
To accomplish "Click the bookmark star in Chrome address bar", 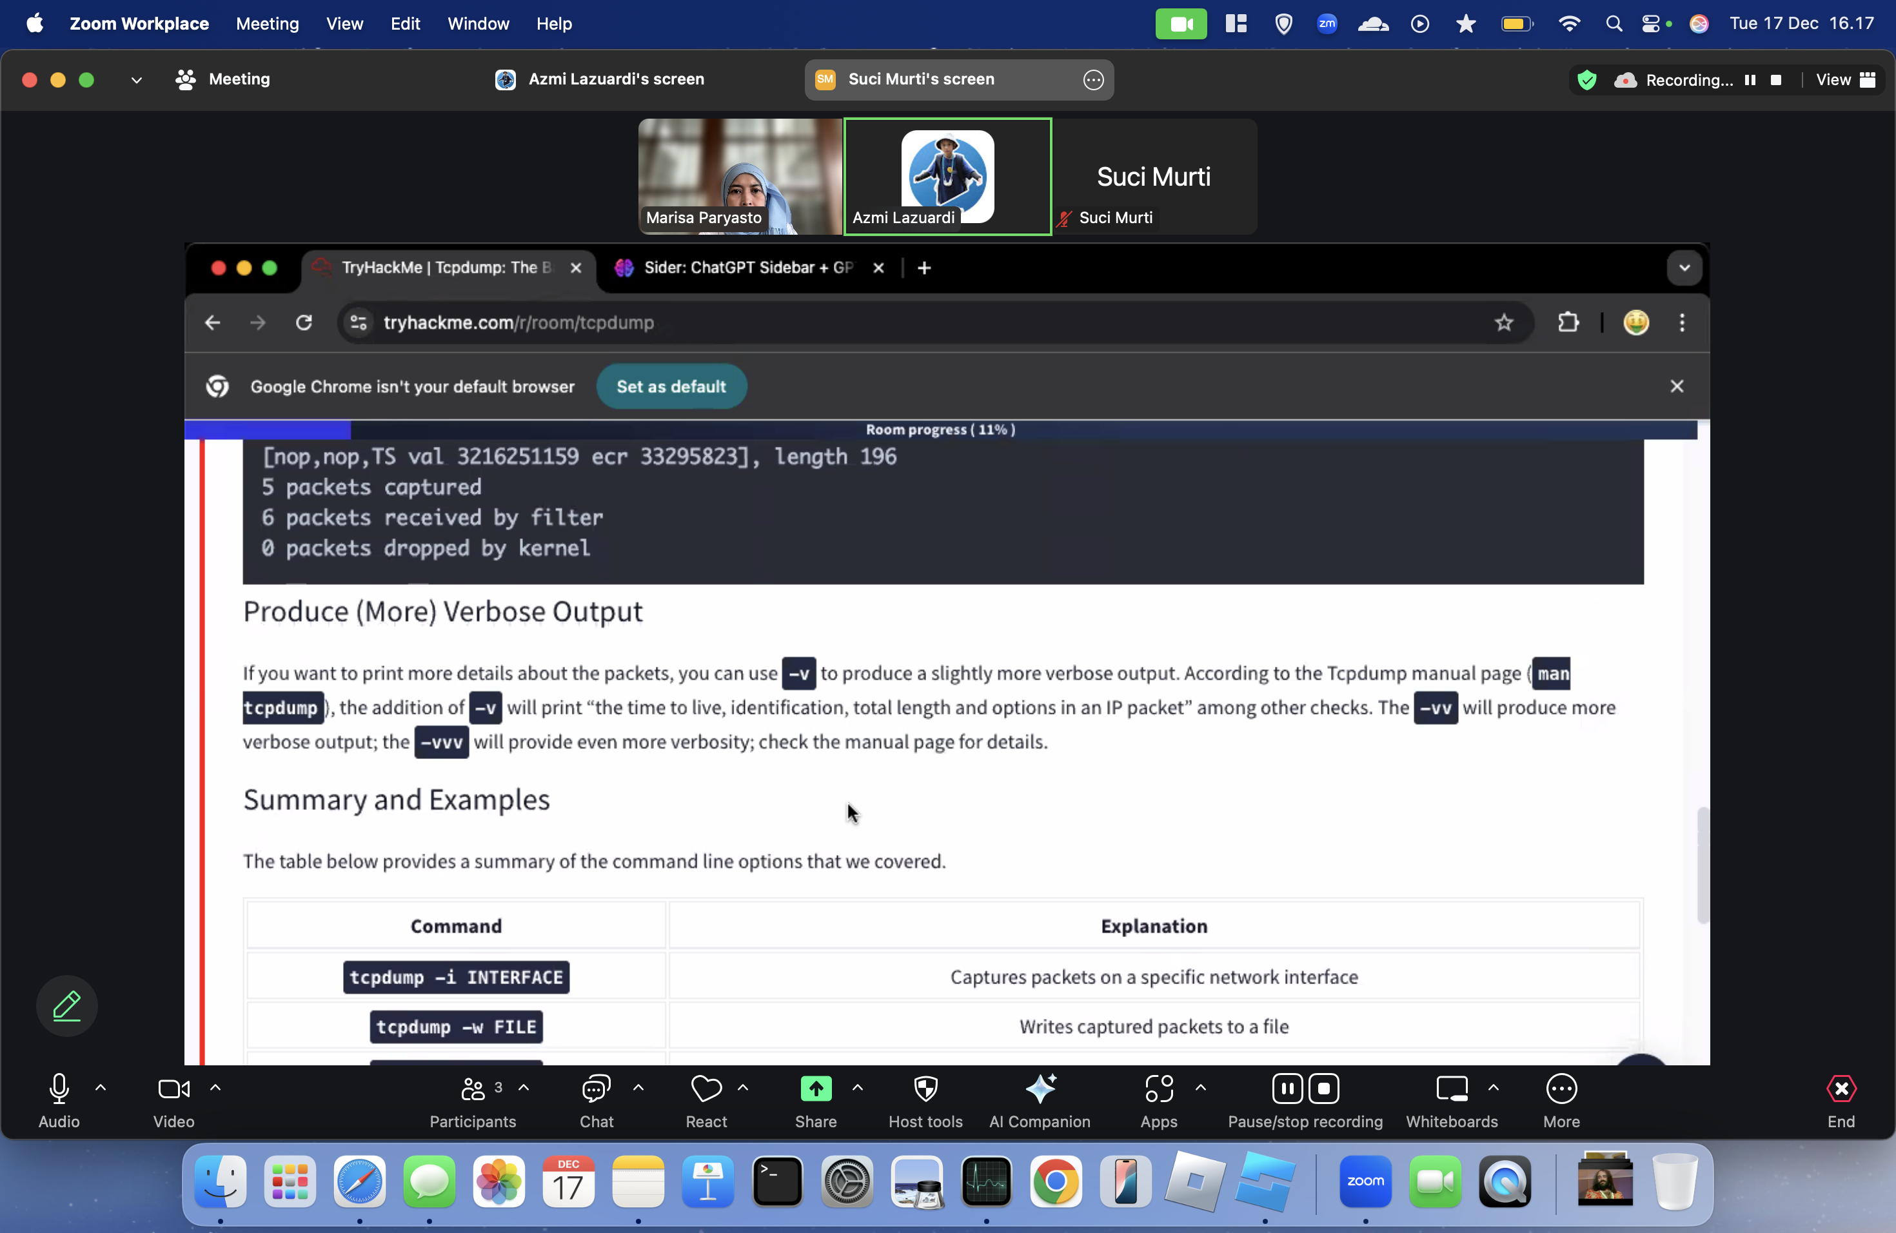I will tap(1503, 322).
